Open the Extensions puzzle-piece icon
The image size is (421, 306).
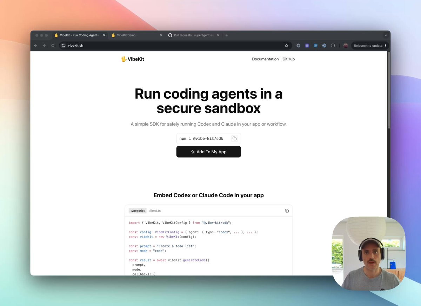(x=333, y=46)
